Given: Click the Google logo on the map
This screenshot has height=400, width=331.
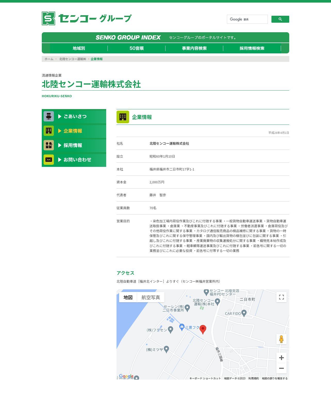Looking at the screenshot, I should pyautogui.click(x=126, y=376).
